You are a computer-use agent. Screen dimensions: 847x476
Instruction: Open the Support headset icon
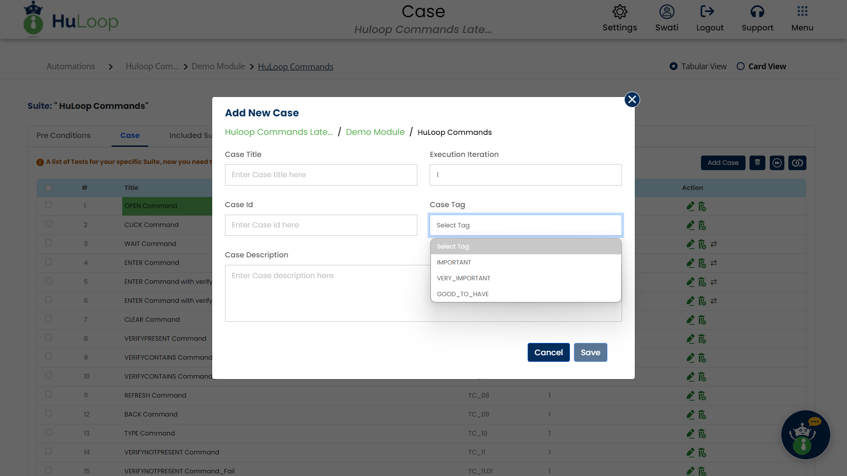click(x=757, y=12)
